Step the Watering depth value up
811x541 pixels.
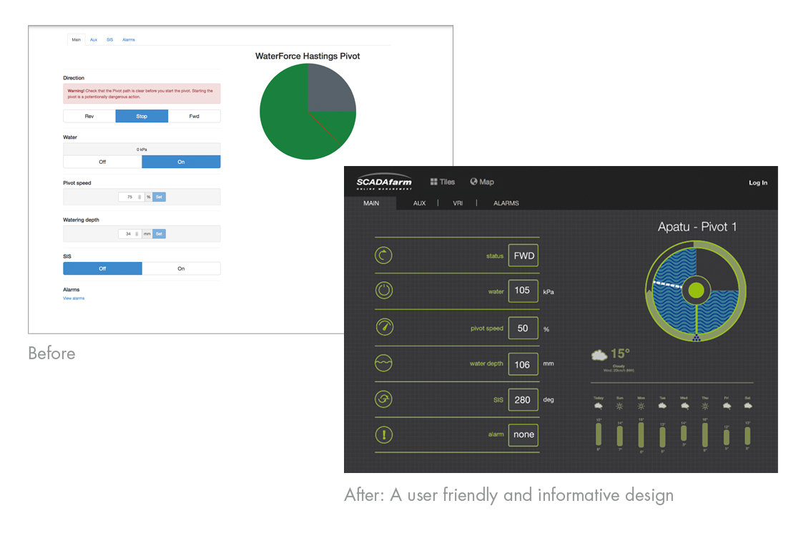[x=137, y=233]
